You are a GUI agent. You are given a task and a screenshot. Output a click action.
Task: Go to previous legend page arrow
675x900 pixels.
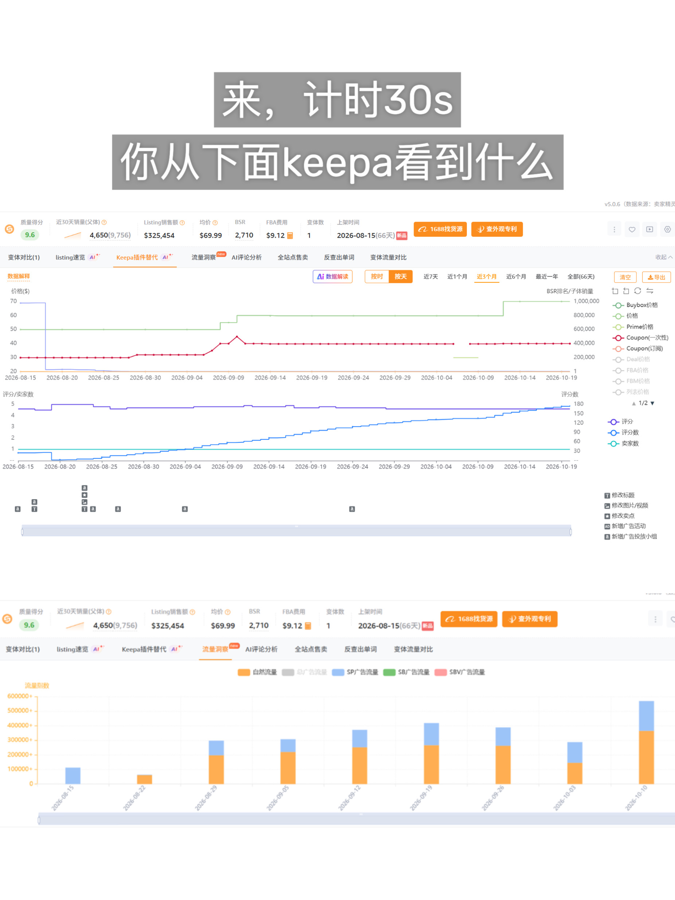coord(633,403)
